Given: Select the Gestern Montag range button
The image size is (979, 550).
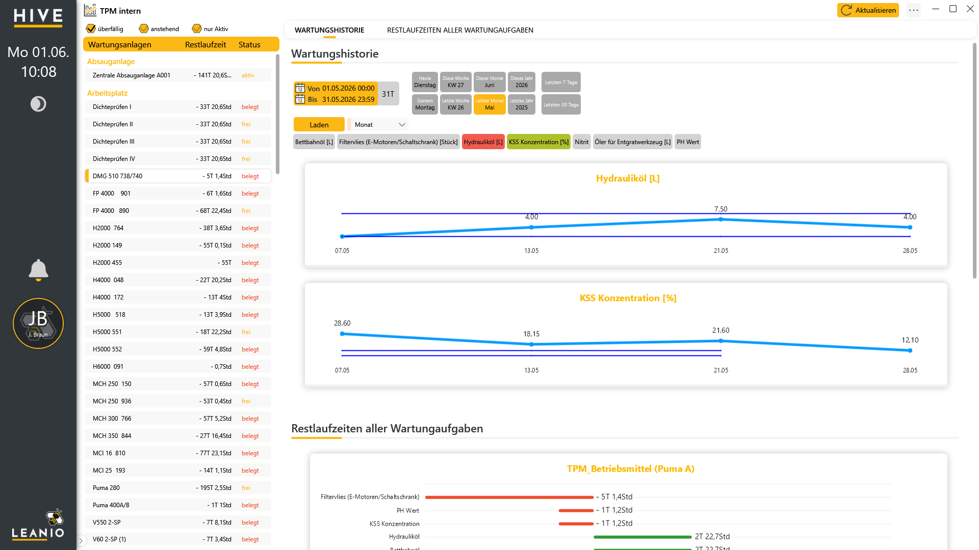Looking at the screenshot, I should [425, 104].
